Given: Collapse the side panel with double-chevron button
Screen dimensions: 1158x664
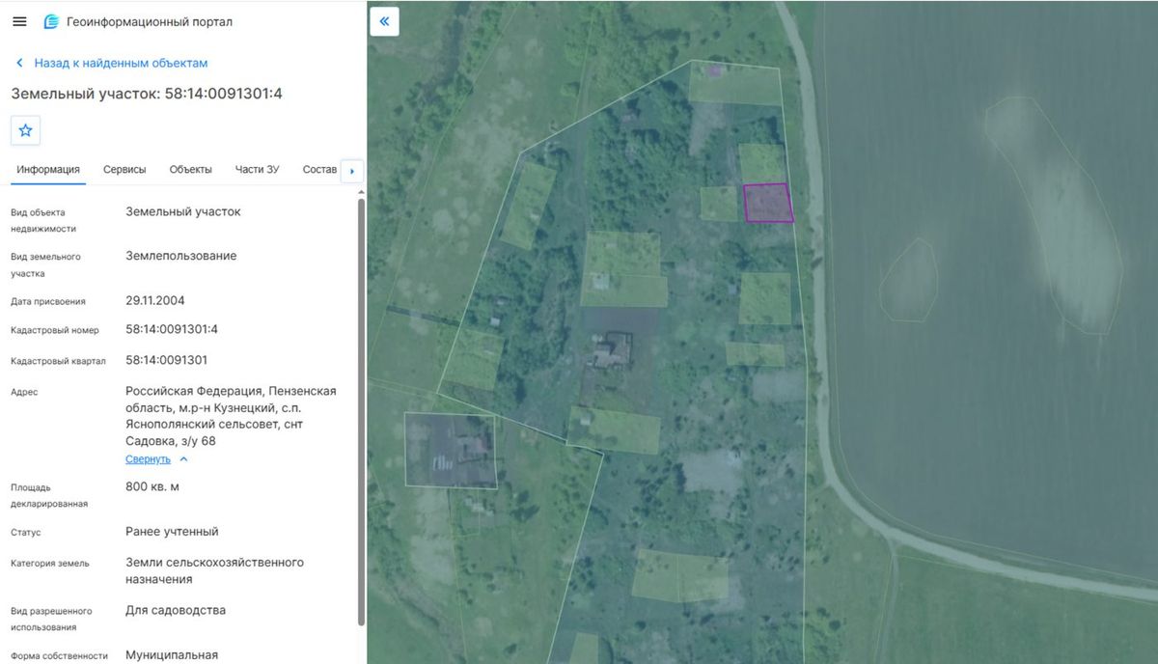Looking at the screenshot, I should coord(384,21).
